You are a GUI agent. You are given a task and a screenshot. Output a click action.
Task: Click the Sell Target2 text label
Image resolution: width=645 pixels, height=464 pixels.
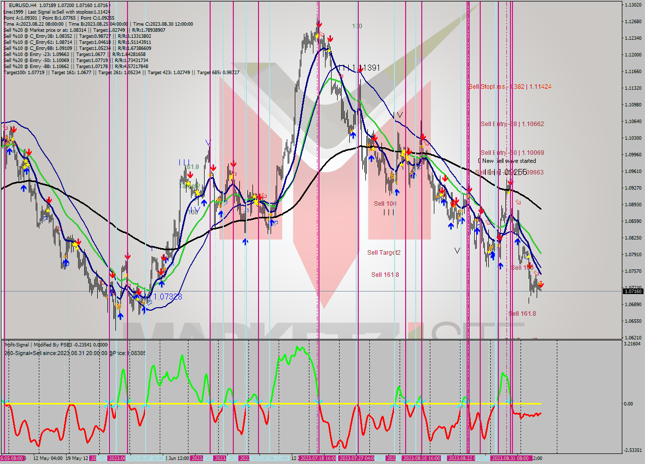[384, 253]
